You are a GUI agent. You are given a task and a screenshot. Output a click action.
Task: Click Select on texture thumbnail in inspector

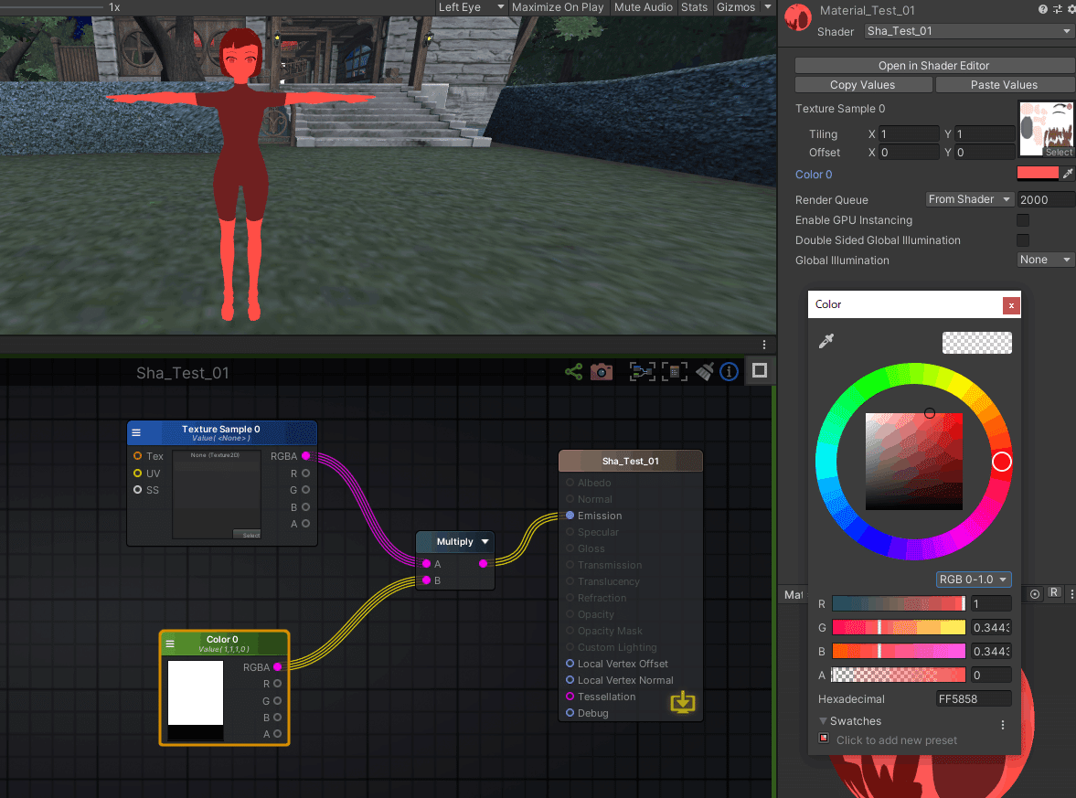coord(1058,153)
